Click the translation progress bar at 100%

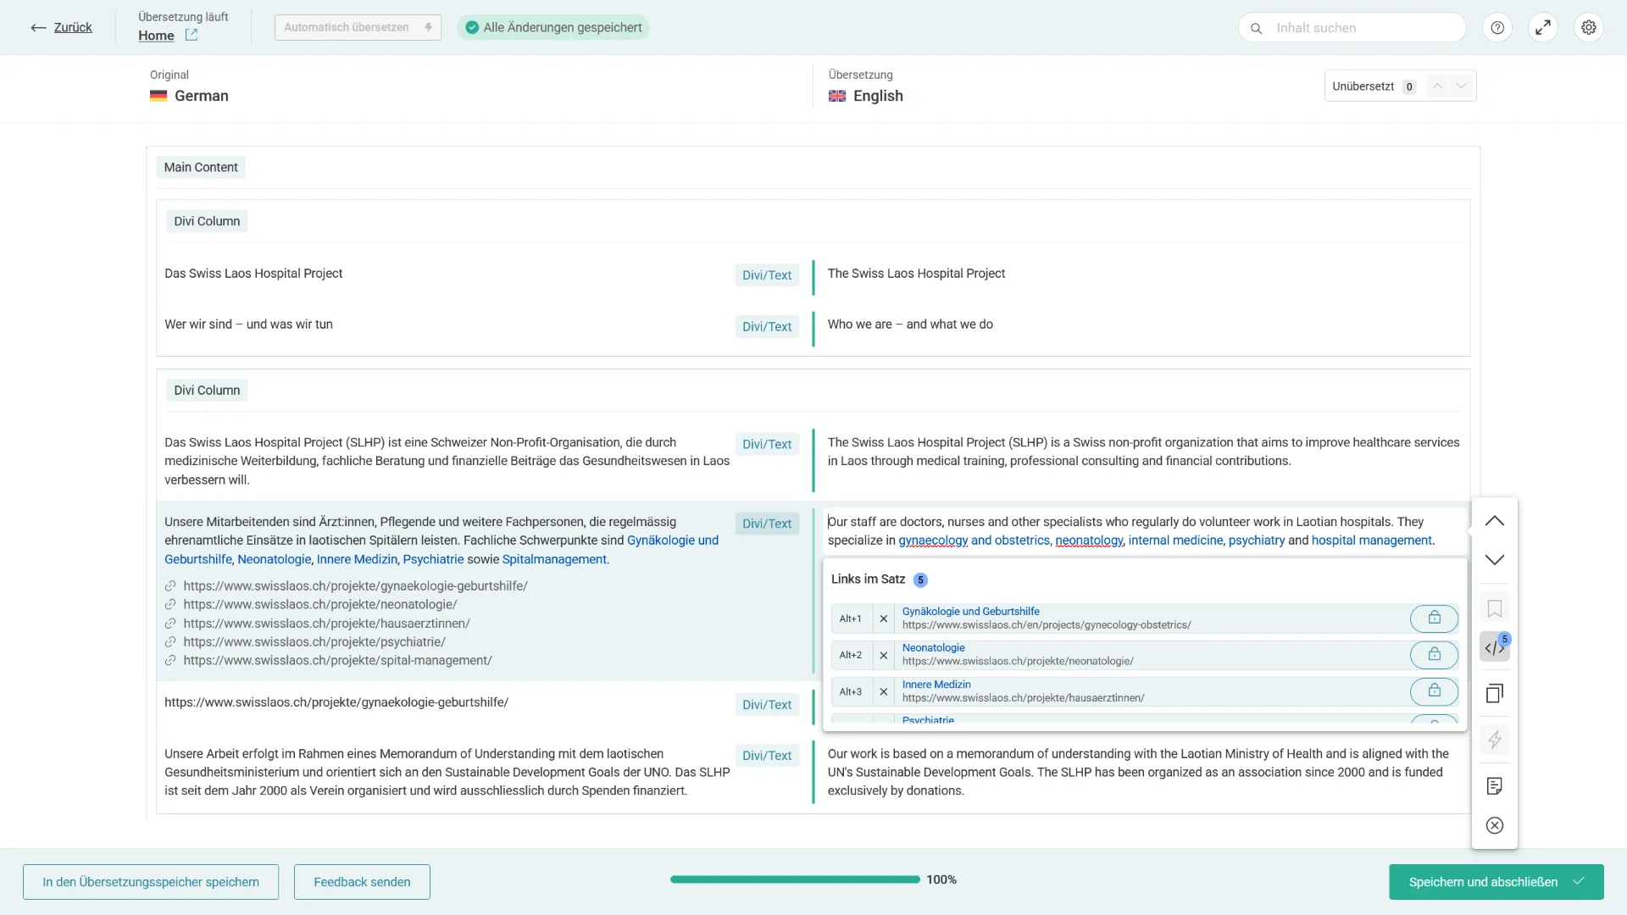(795, 879)
